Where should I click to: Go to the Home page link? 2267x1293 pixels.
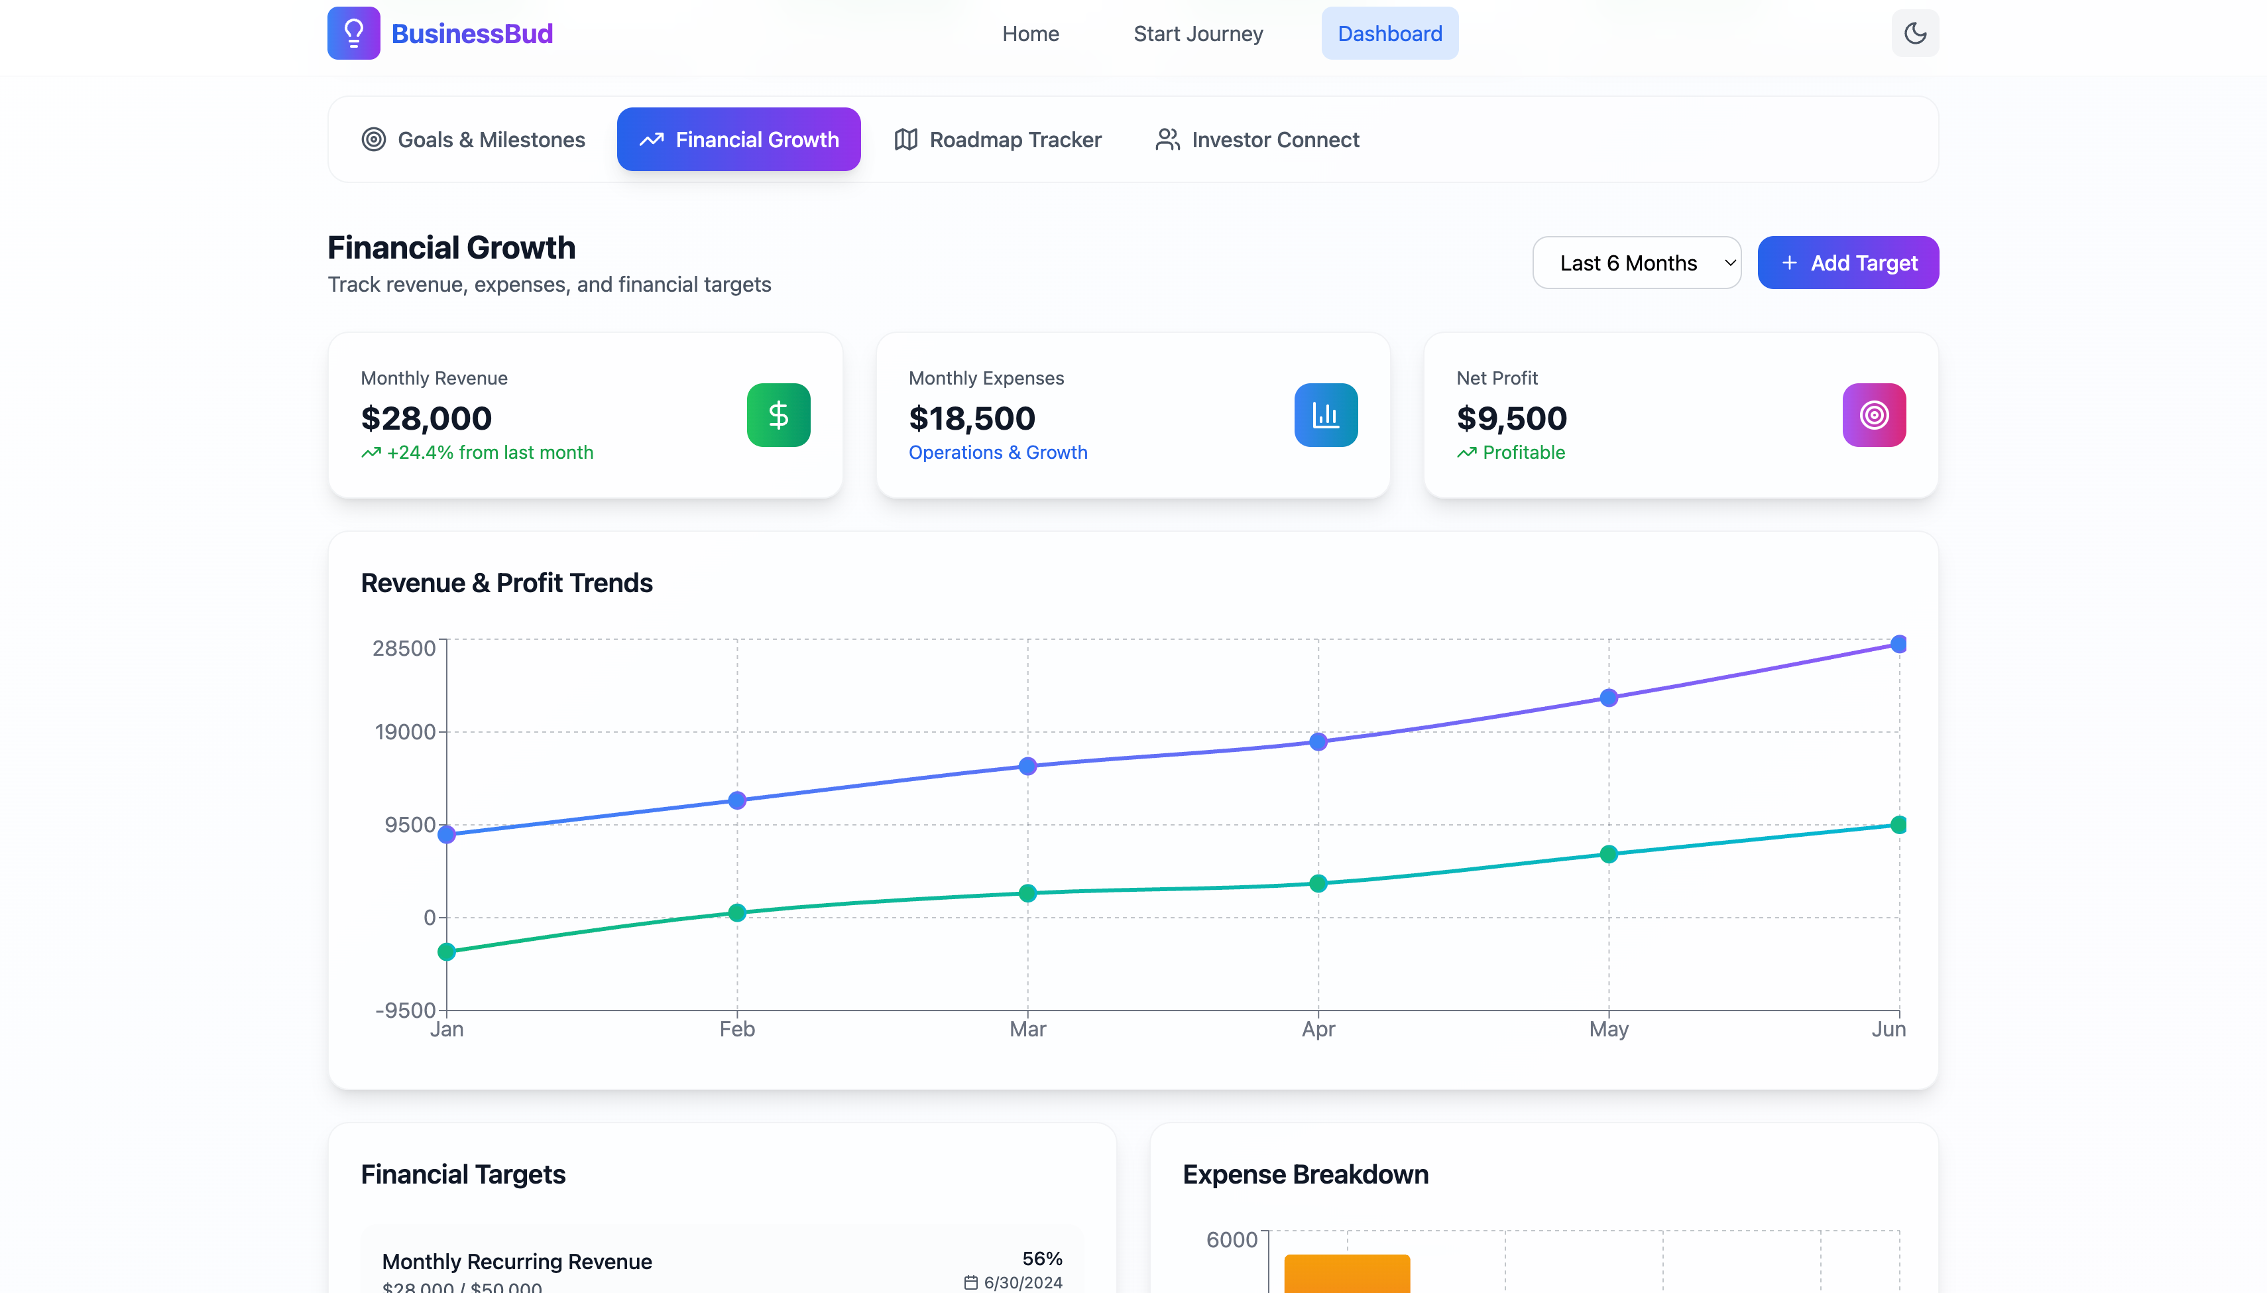[1029, 34]
